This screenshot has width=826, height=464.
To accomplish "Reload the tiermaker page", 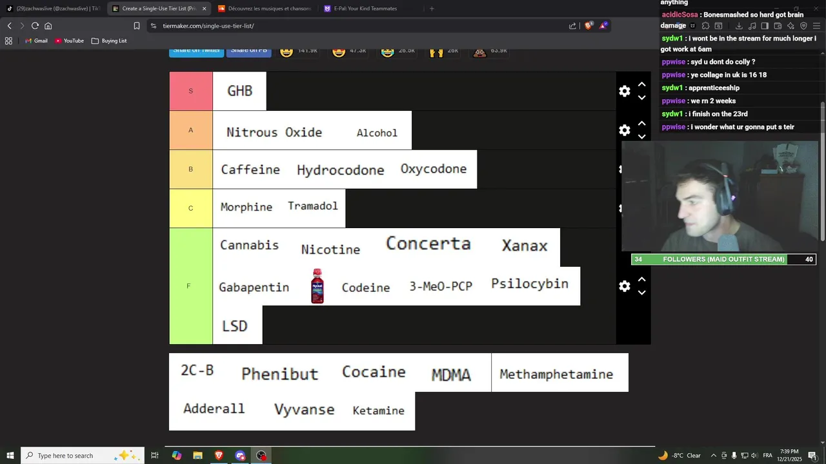I will pyautogui.click(x=35, y=26).
